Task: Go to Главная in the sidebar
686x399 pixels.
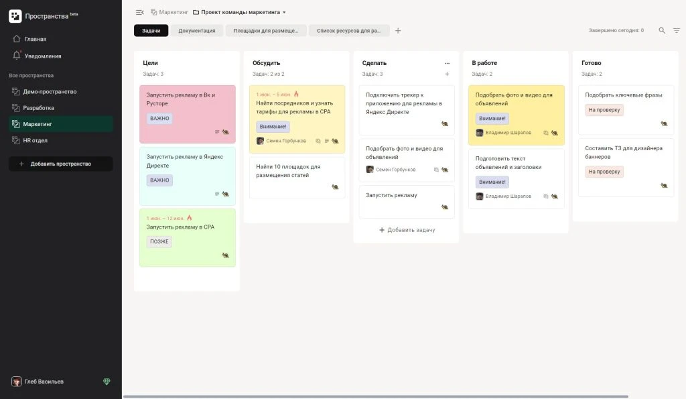Action: coord(35,39)
